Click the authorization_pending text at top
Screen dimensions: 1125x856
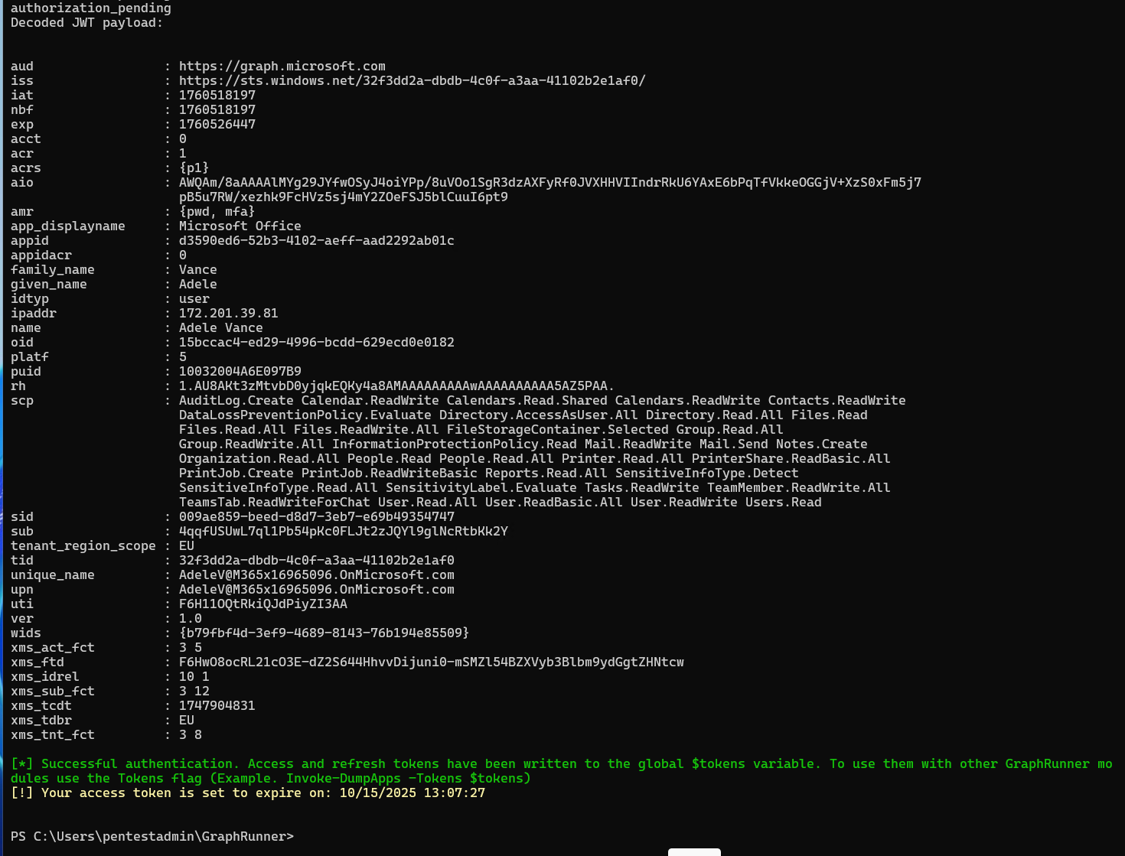[90, 8]
